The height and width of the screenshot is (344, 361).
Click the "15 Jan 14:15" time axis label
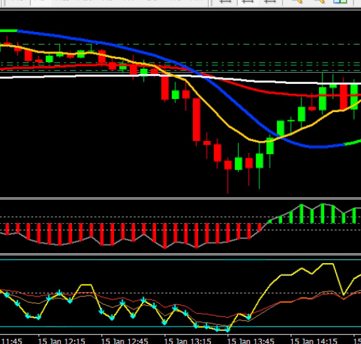coord(314,341)
